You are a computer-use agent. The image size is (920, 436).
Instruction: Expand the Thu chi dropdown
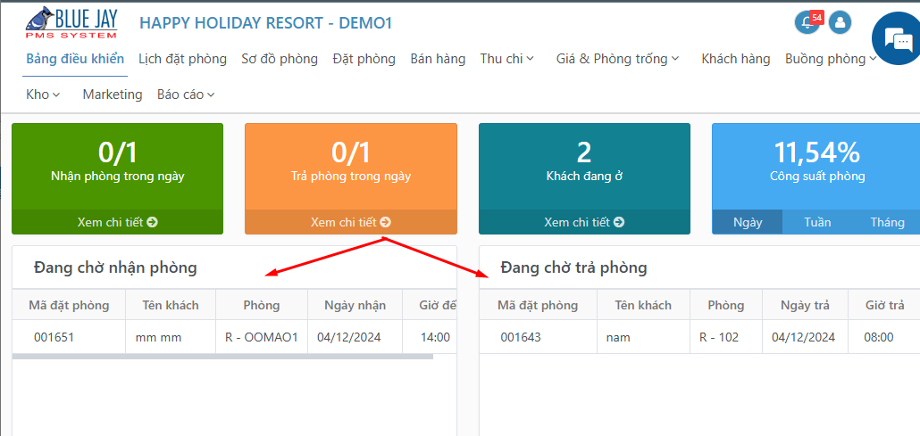click(507, 59)
